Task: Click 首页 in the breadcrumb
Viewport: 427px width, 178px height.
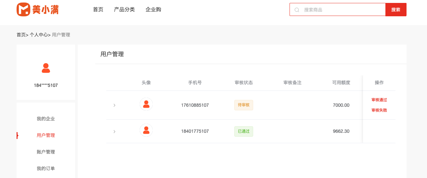Action: tap(21, 35)
